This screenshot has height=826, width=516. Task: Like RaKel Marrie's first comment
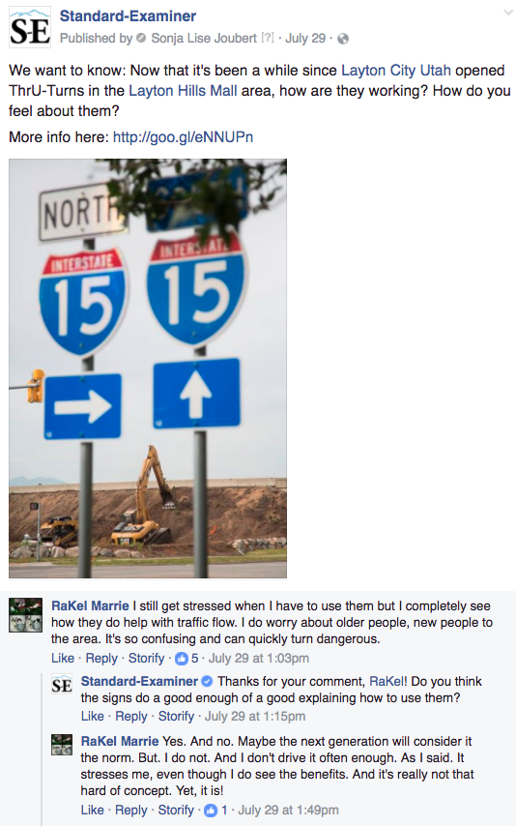(63, 659)
